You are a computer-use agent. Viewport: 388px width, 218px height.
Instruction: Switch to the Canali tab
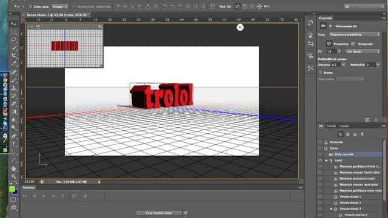point(344,126)
